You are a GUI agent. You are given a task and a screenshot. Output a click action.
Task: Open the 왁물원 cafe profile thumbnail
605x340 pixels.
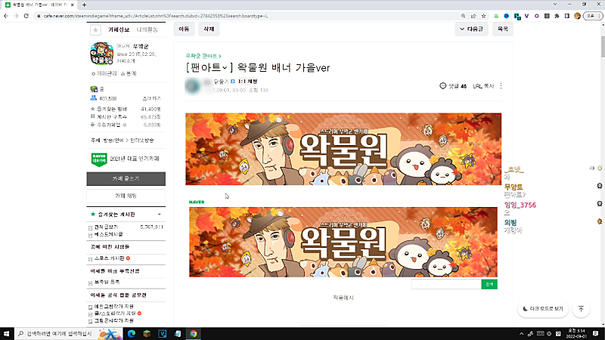click(x=102, y=54)
